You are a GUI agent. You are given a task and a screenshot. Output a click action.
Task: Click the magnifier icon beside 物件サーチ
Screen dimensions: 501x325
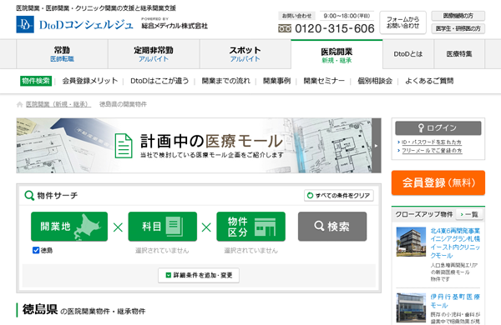click(x=29, y=195)
